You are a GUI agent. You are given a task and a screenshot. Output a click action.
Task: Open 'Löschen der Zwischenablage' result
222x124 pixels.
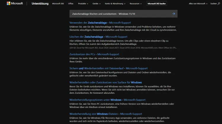(98, 37)
